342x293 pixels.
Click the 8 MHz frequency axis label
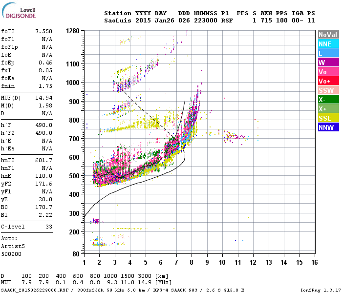[192, 262]
